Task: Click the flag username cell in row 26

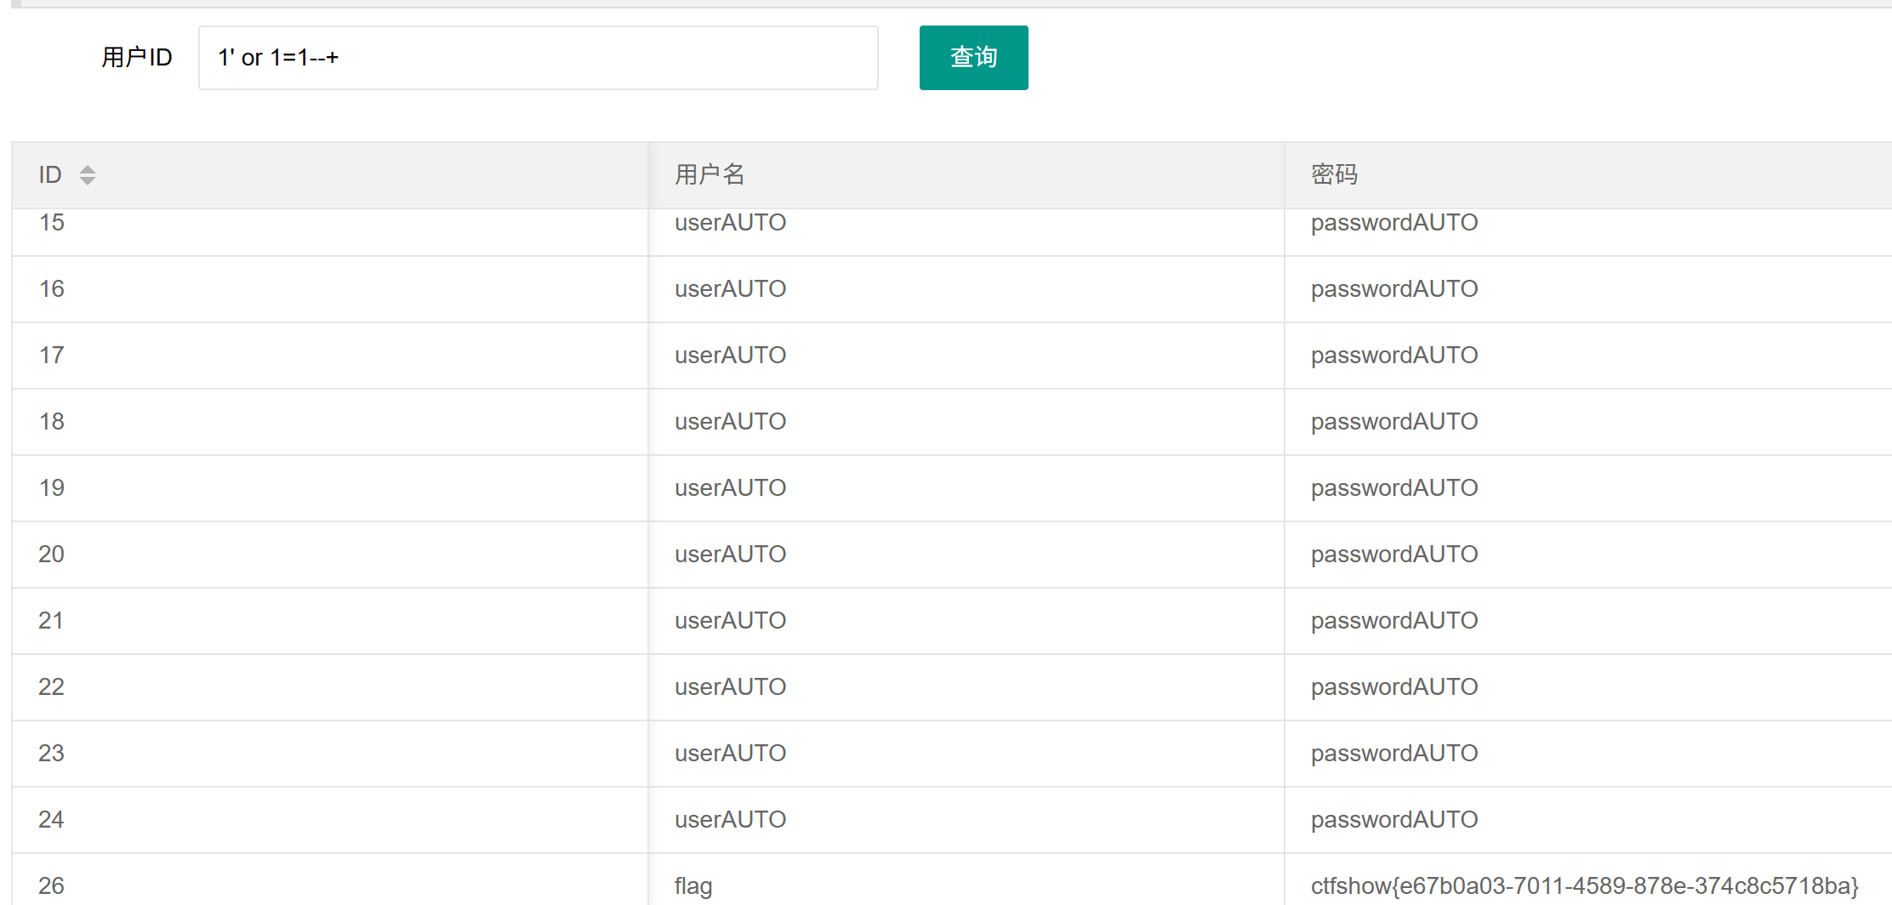Action: click(693, 886)
